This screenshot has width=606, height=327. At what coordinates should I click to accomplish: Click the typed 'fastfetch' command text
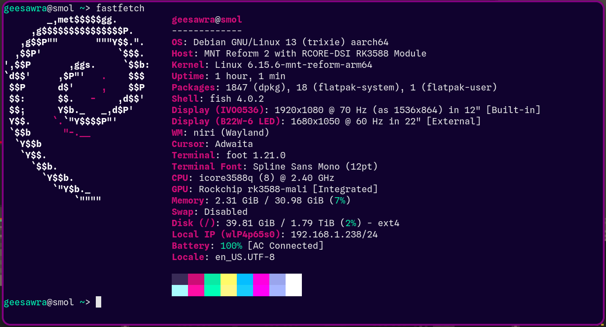120,9
